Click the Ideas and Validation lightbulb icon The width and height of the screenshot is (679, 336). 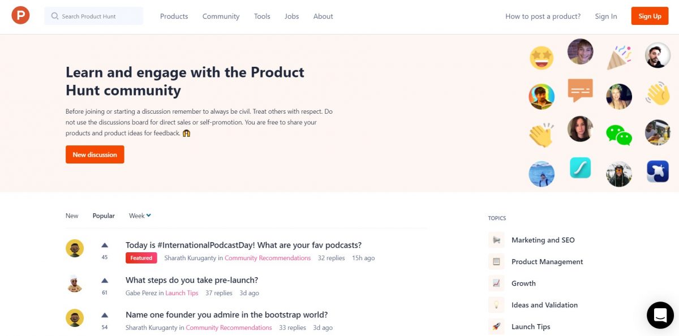496,305
